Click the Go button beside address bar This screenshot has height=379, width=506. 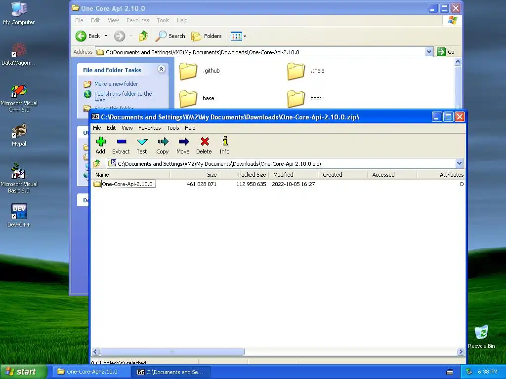point(446,52)
